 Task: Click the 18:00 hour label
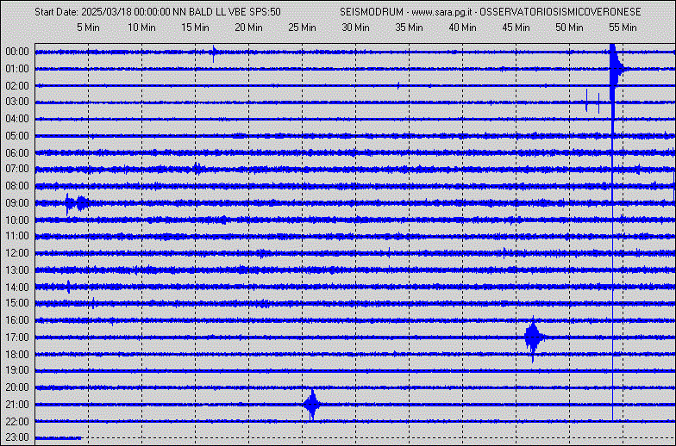click(17, 355)
